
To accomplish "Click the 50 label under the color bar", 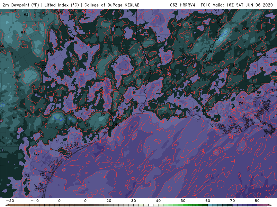I will pos(183,201).
